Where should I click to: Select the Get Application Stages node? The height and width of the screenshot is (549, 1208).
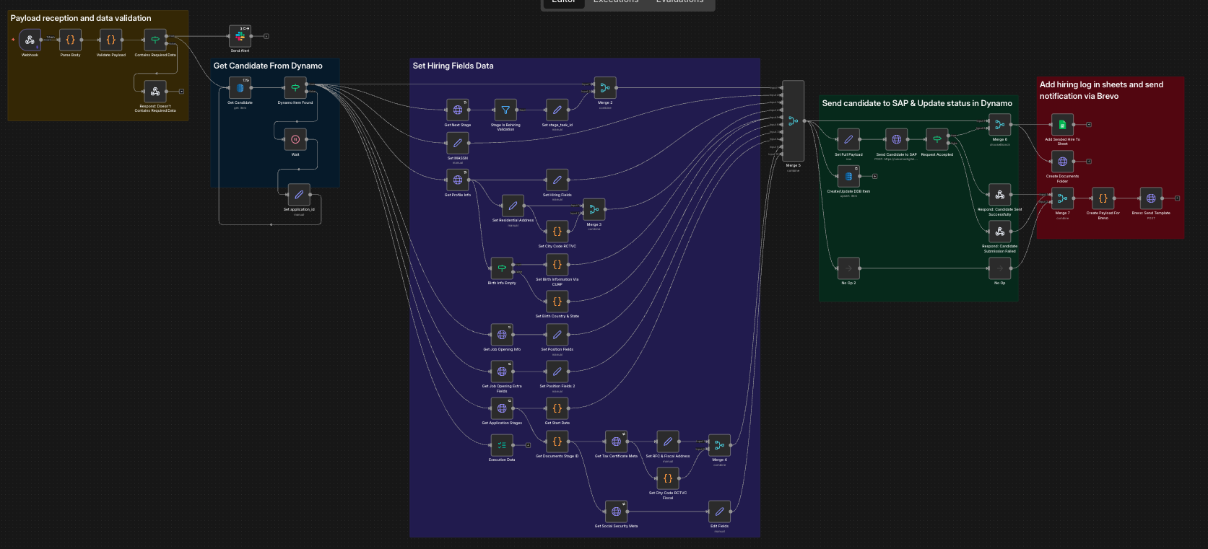point(502,408)
